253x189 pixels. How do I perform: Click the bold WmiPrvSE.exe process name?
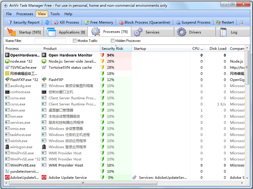pyautogui.click(x=23, y=165)
